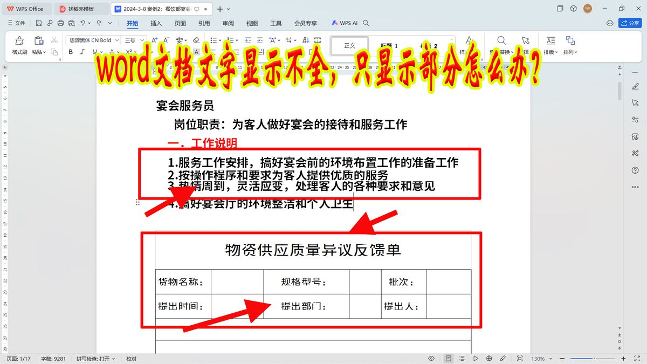
Task: Click the Cut scissors icon
Action: 54,40
